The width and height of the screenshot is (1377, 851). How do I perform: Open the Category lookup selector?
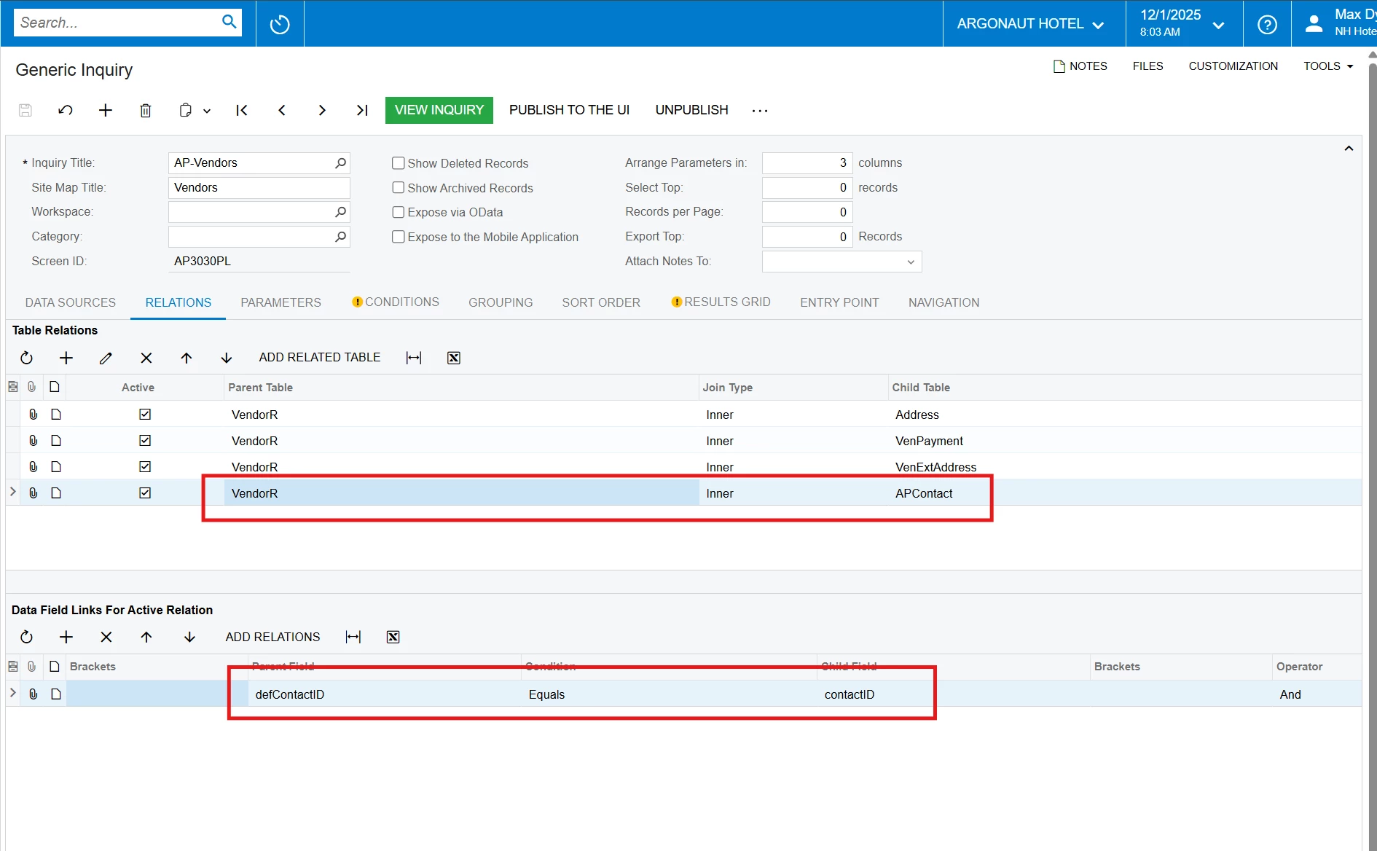point(340,237)
